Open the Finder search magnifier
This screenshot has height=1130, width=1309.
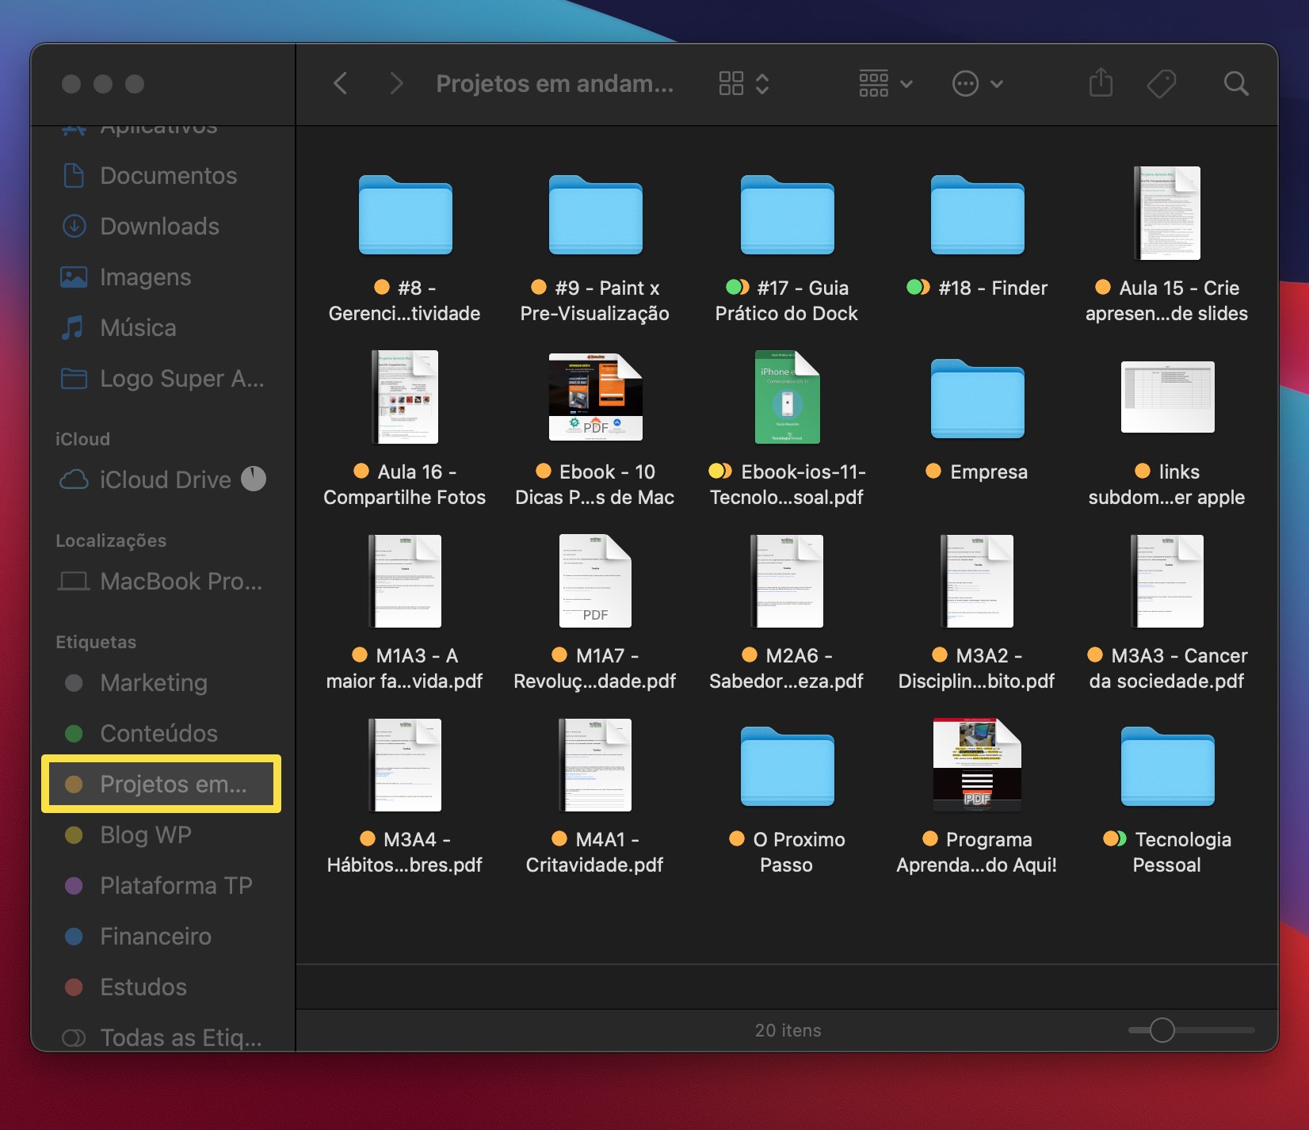[1235, 83]
